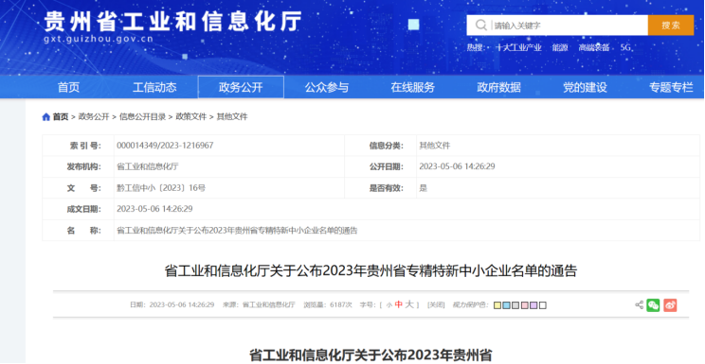Image resolution: width=705 pixels, height=364 pixels.
Task: Click the search magnifier icon
Action: coord(480,26)
